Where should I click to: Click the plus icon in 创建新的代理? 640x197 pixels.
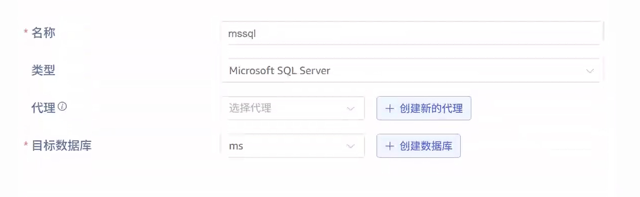click(389, 108)
